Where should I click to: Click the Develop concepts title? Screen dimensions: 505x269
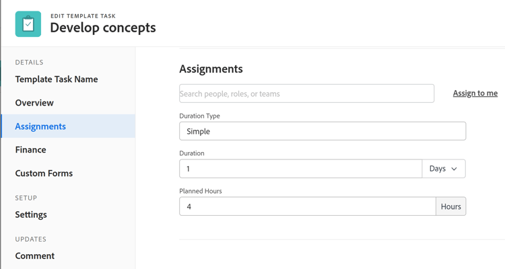[102, 28]
